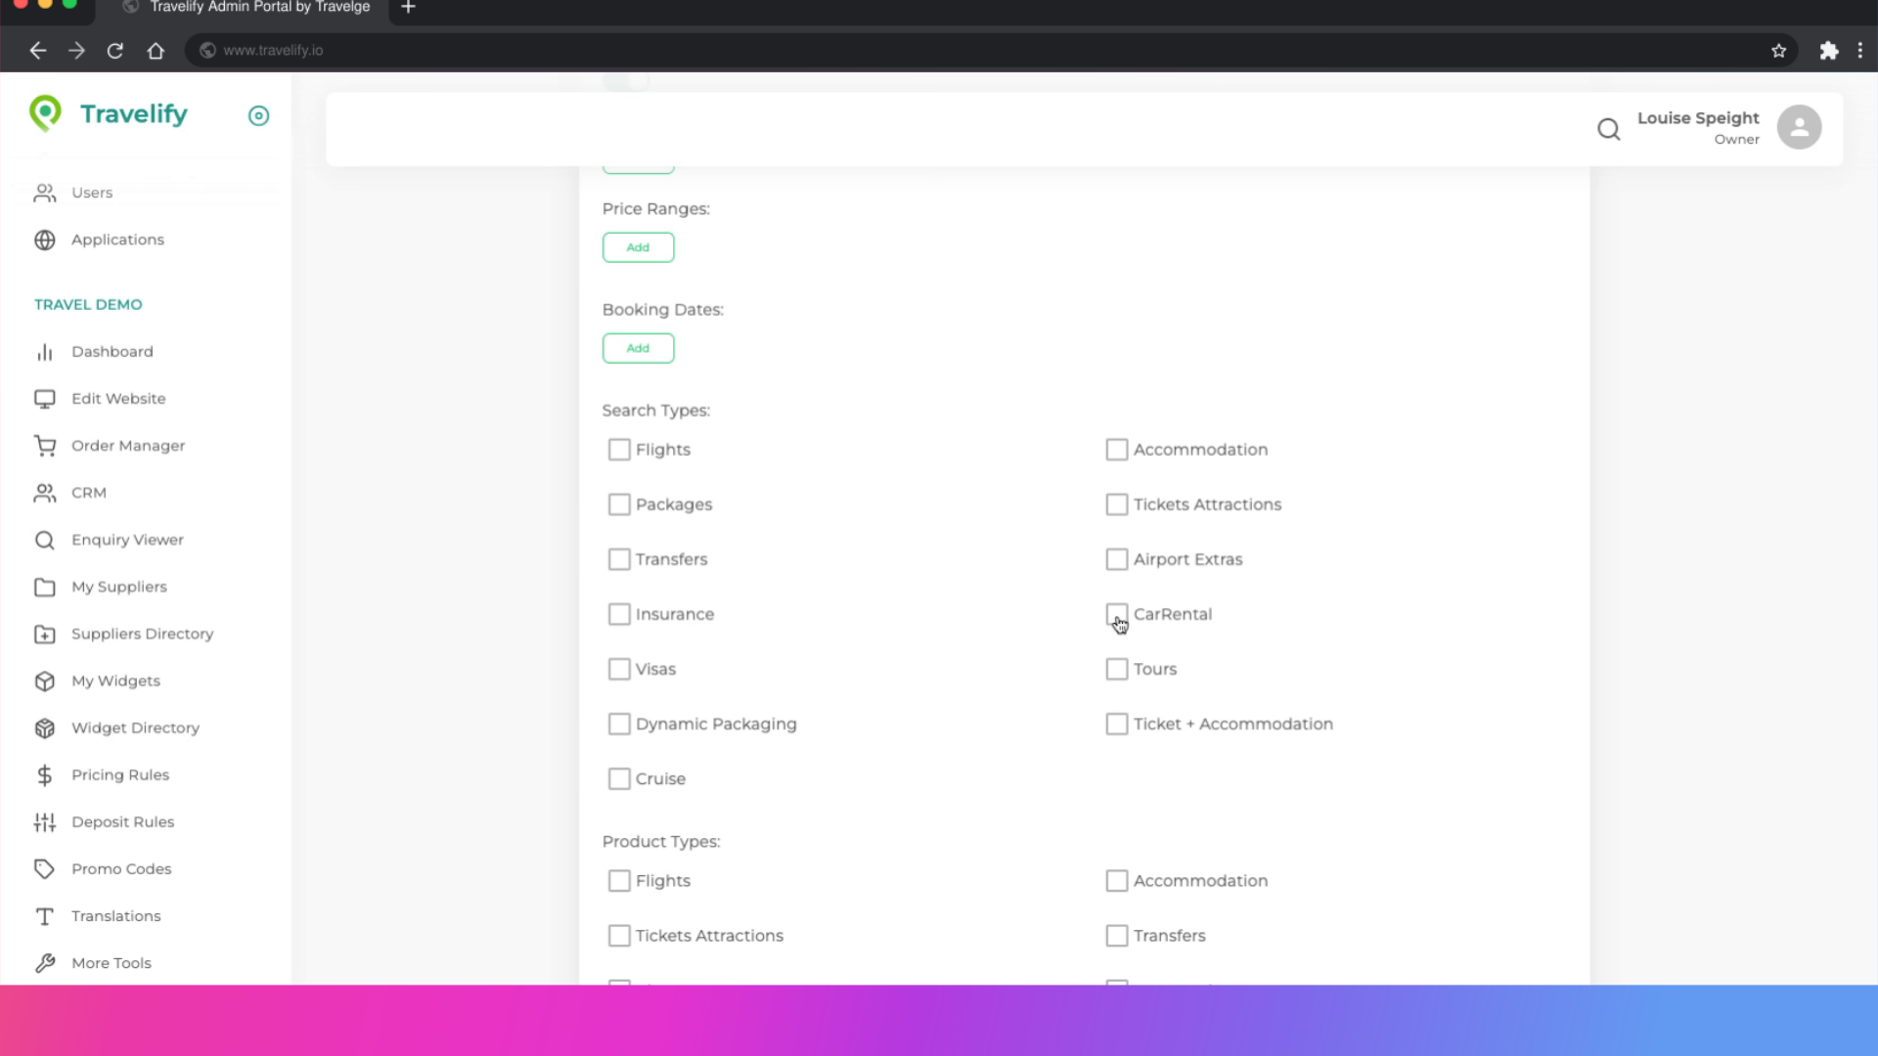Image resolution: width=1878 pixels, height=1056 pixels.
Task: Open the Pricing Rules dollar icon
Action: click(x=45, y=775)
